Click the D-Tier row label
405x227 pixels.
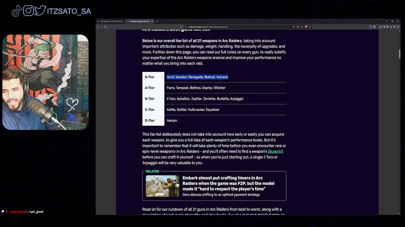click(150, 120)
